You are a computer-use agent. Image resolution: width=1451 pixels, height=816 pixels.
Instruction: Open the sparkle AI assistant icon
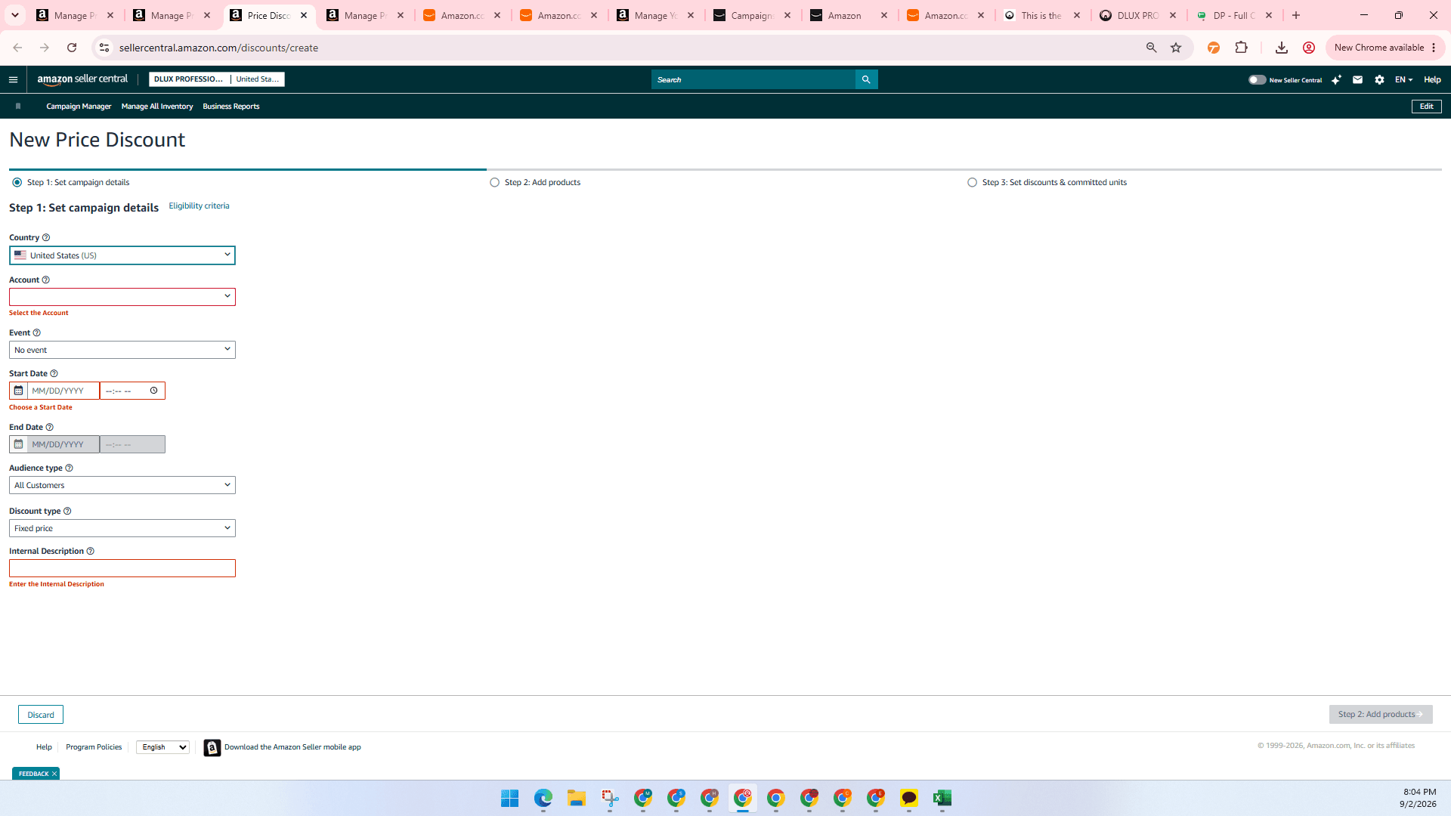coord(1336,79)
